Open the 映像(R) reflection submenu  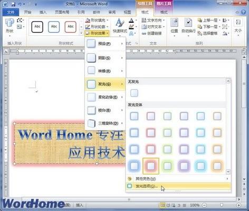coord(105,71)
